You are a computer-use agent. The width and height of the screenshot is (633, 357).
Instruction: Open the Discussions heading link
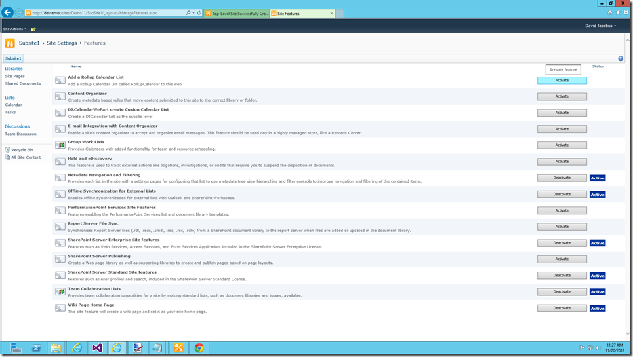(17, 126)
